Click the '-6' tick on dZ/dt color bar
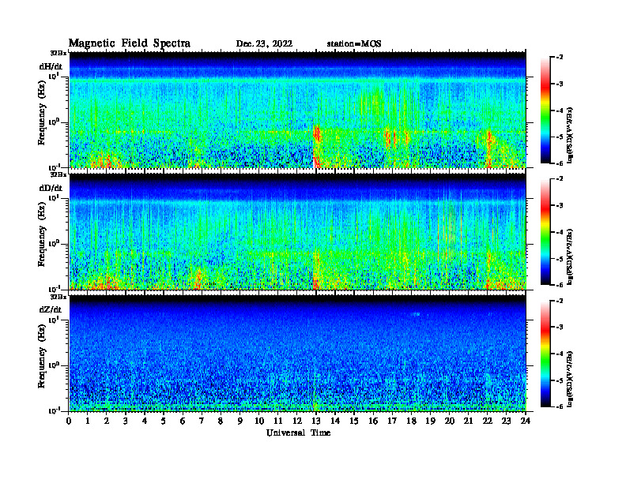 560,407
